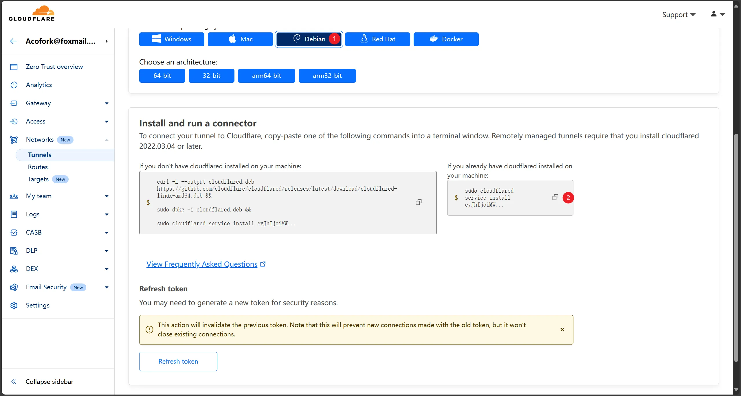Viewport: 741px width, 396px height.
Task: Select the Windows environment option
Action: 172,39
